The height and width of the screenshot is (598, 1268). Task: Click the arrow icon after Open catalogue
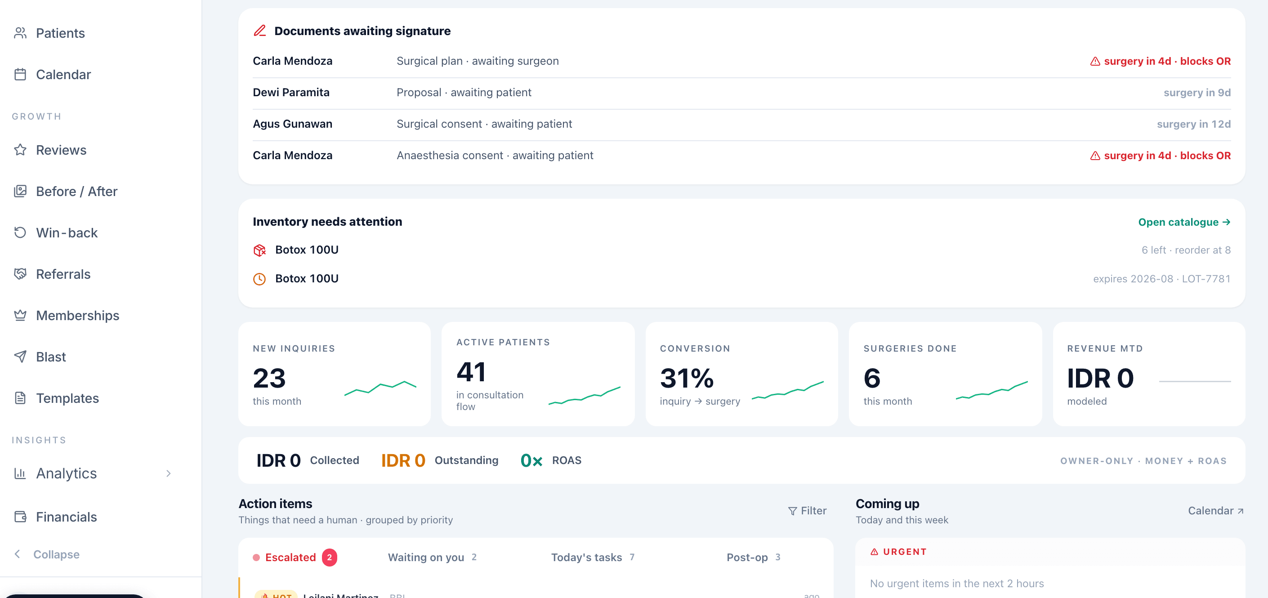click(1226, 222)
